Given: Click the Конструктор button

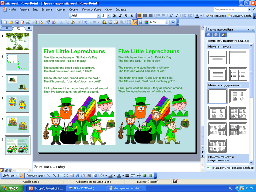Looking at the screenshot, I should tap(216, 16).
